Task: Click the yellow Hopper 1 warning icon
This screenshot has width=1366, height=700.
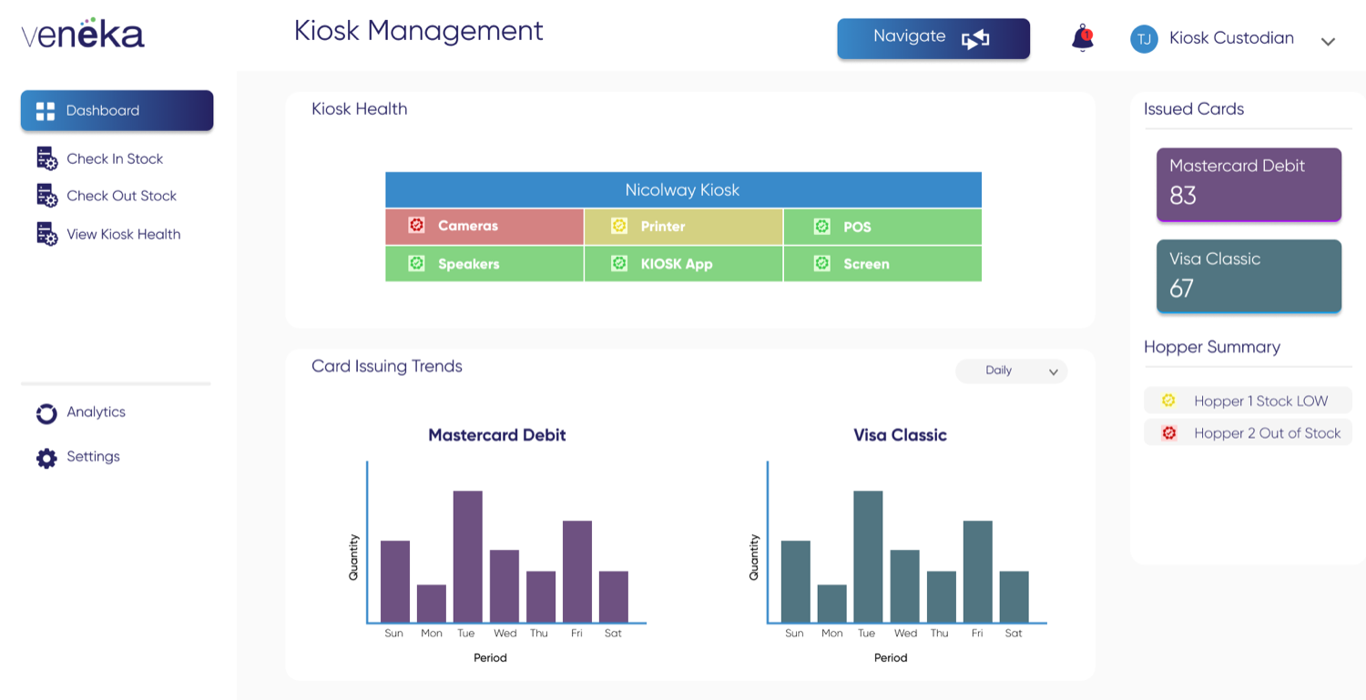Action: point(1169,401)
